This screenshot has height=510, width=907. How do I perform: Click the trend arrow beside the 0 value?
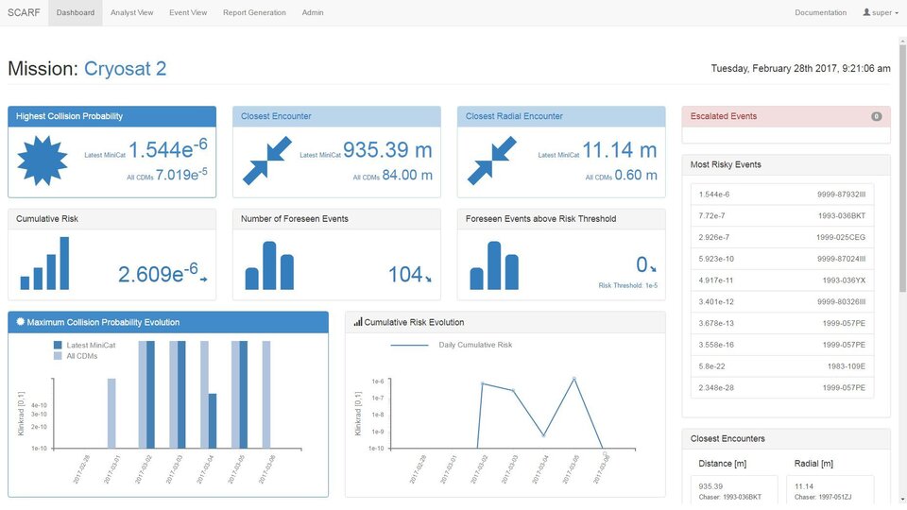coord(653,269)
